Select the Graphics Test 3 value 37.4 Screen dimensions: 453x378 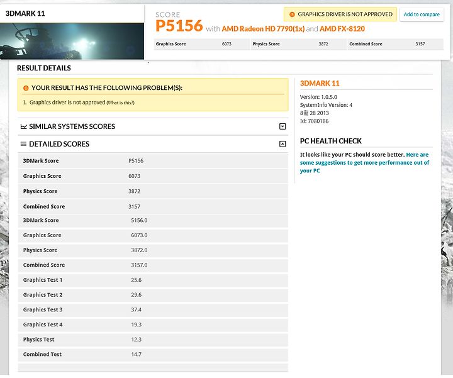[136, 309]
